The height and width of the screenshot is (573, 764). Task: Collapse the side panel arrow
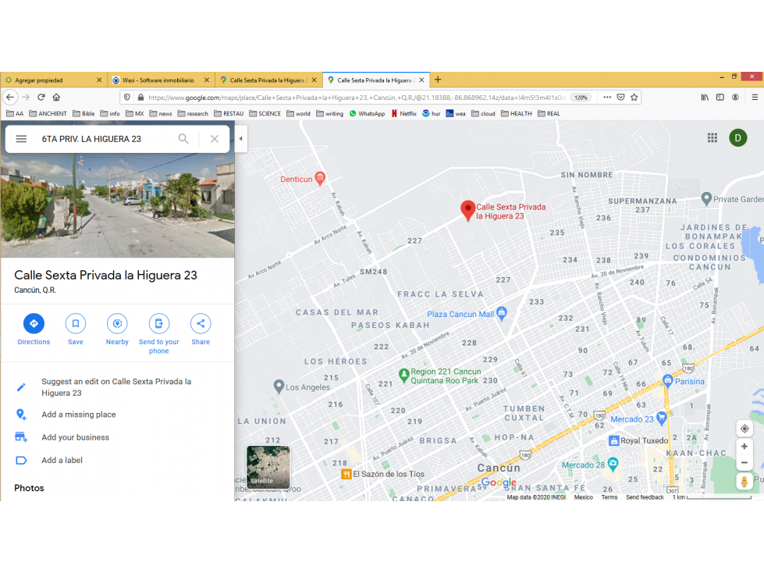point(240,138)
